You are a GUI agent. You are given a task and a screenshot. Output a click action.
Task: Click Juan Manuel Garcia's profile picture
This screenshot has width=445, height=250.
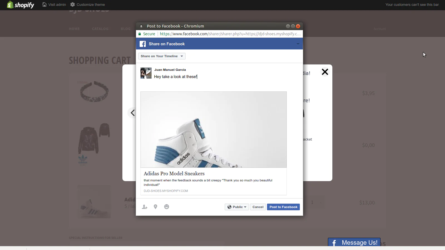pos(146,73)
